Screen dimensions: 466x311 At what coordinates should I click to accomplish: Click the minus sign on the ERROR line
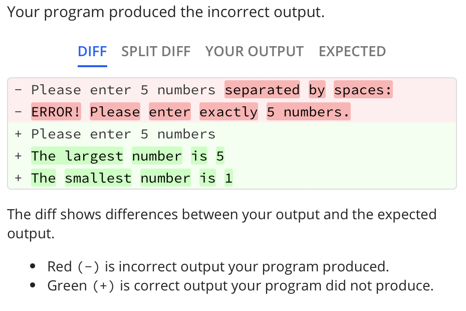coord(18,111)
